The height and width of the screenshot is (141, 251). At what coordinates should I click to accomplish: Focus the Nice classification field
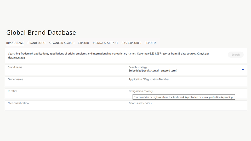pyautogui.click(x=65, y=106)
